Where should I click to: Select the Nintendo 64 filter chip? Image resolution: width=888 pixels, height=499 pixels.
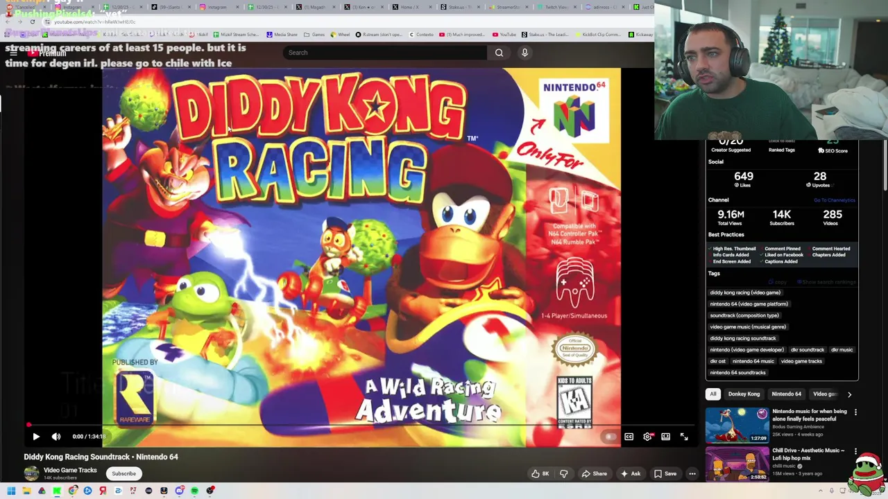pos(787,394)
